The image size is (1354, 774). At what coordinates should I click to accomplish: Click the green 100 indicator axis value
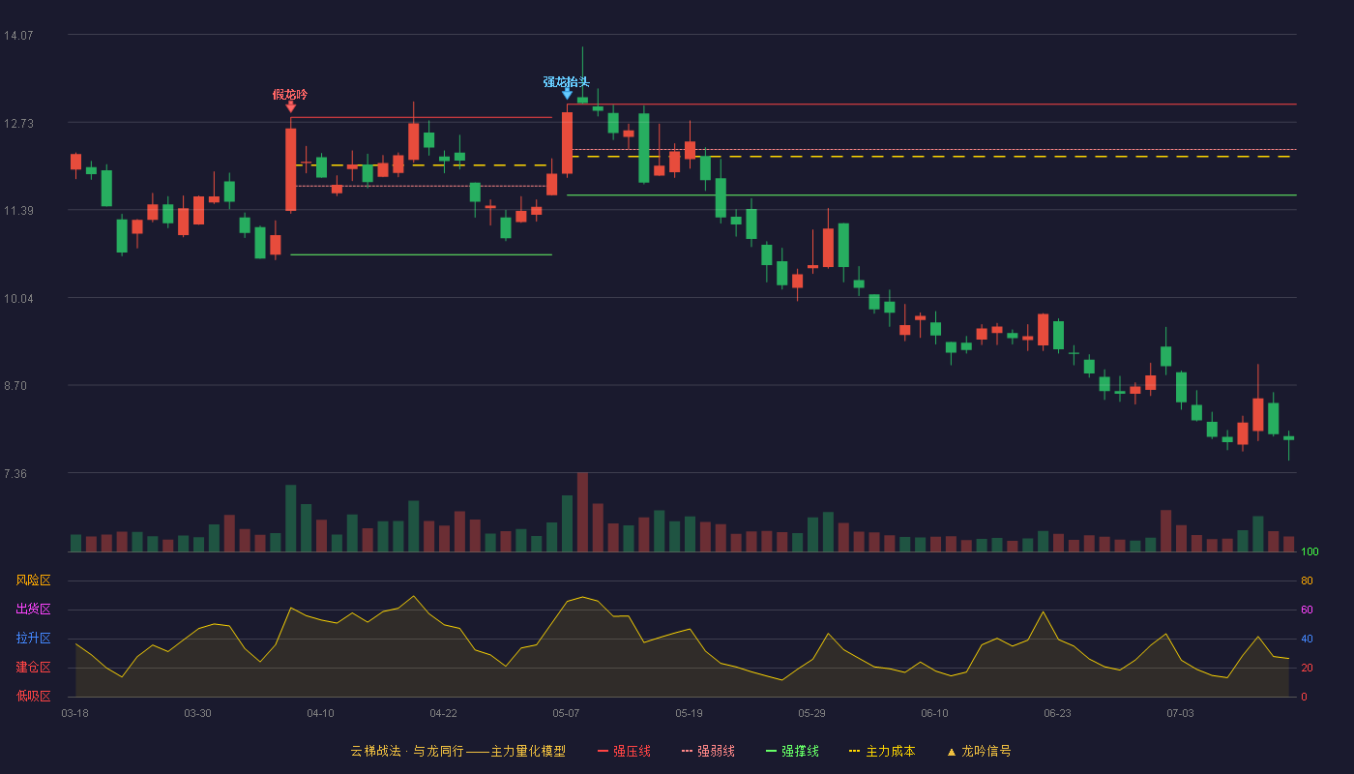point(1310,551)
